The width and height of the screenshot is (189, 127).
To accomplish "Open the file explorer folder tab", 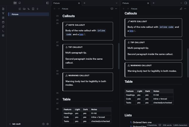I will pyautogui.click(x=15, y=3).
